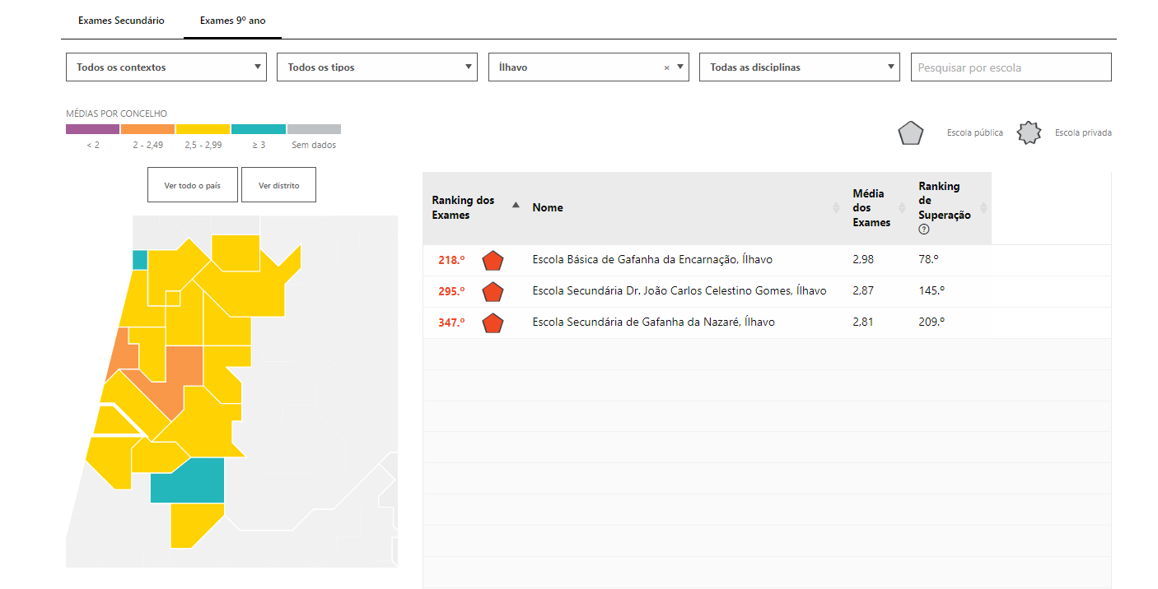Open the Todas as disciplinas dropdown
Viewport: 1158px width, 589px height.
click(x=799, y=67)
